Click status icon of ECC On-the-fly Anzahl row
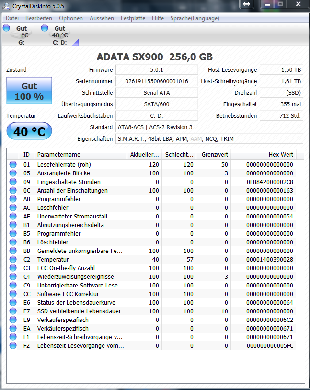The image size is (310, 390). (x=13, y=268)
